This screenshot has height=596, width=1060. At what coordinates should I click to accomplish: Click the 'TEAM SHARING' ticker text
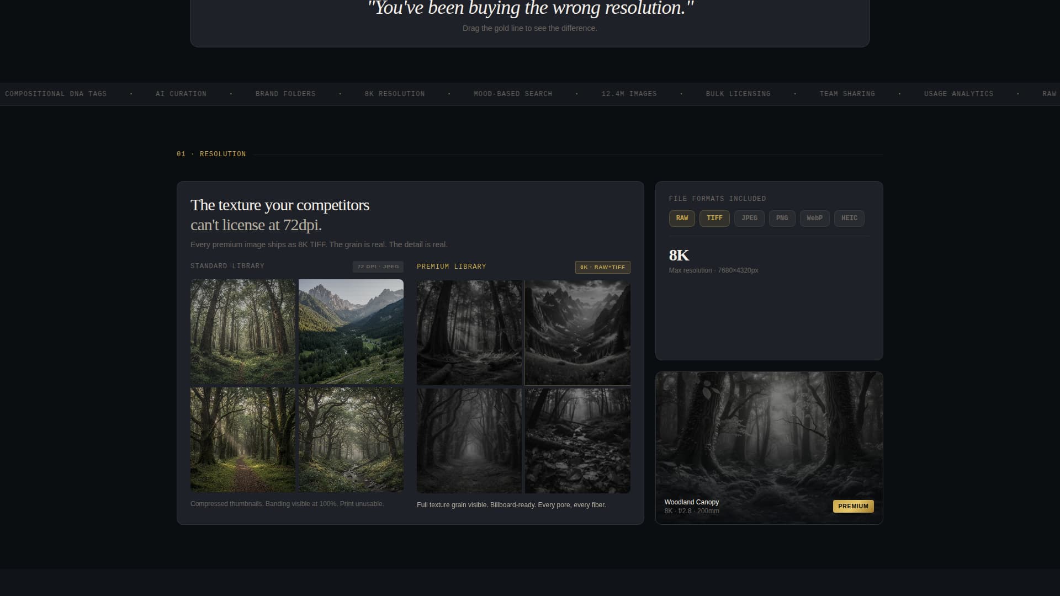coord(847,94)
